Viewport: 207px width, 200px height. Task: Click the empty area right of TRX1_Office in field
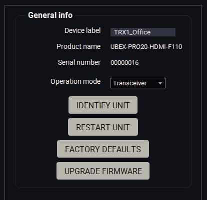click(163, 32)
